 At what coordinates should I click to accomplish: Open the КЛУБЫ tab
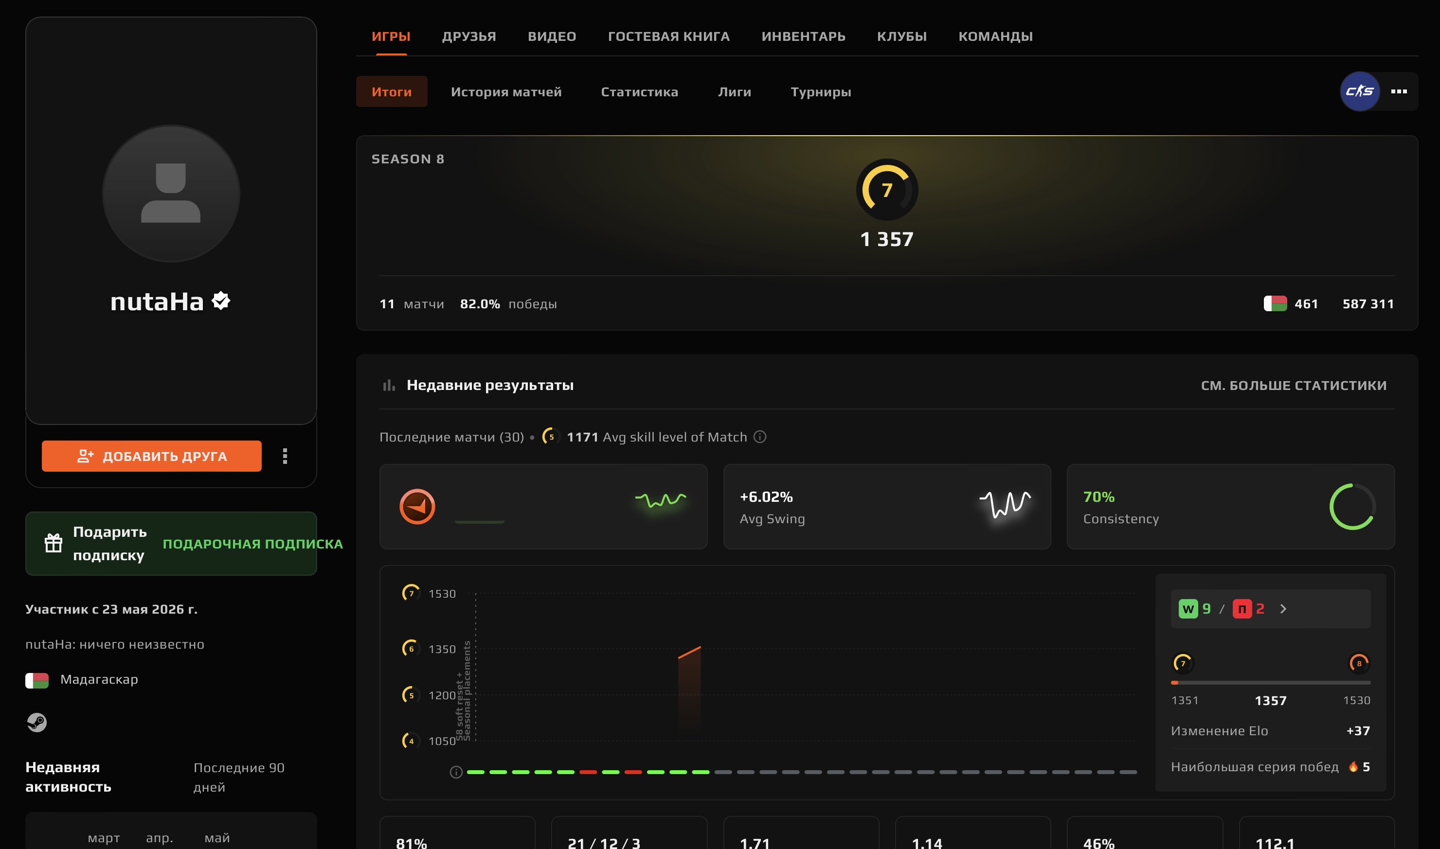(901, 36)
